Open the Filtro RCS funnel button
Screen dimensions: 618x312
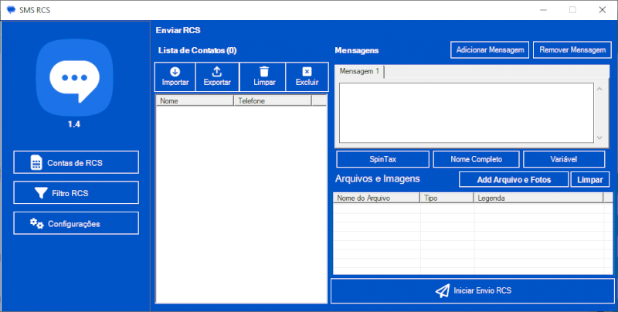pyautogui.click(x=76, y=192)
